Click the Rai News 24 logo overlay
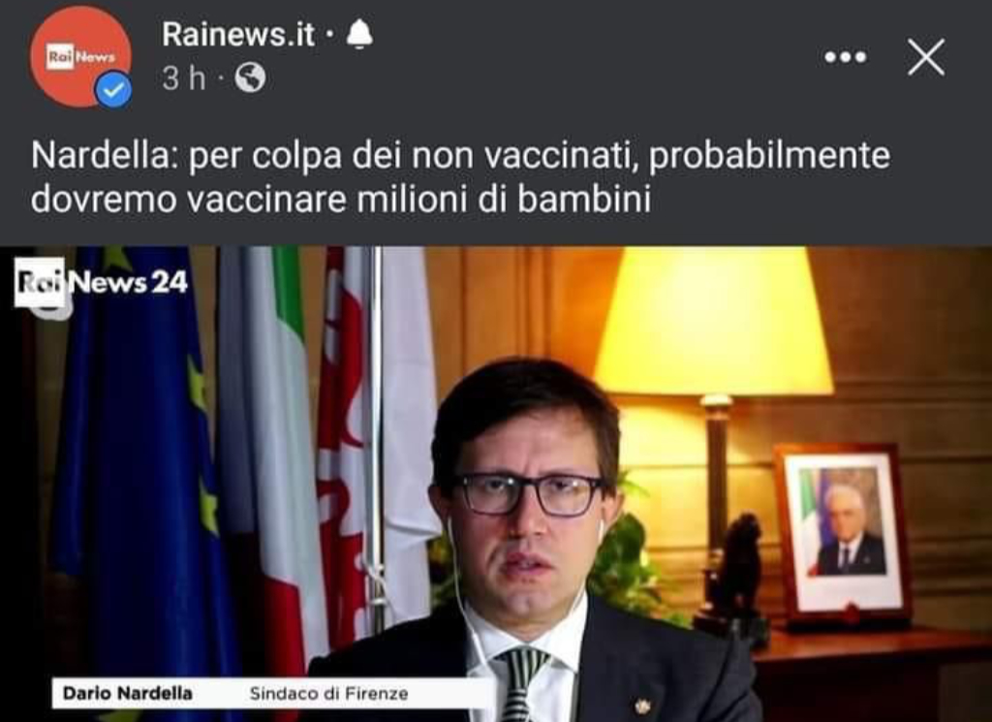This screenshot has width=992, height=722. pos(101,282)
